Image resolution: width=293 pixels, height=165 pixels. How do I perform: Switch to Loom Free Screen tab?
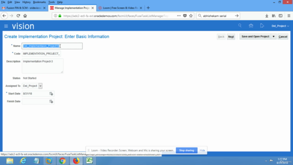tap(120, 8)
